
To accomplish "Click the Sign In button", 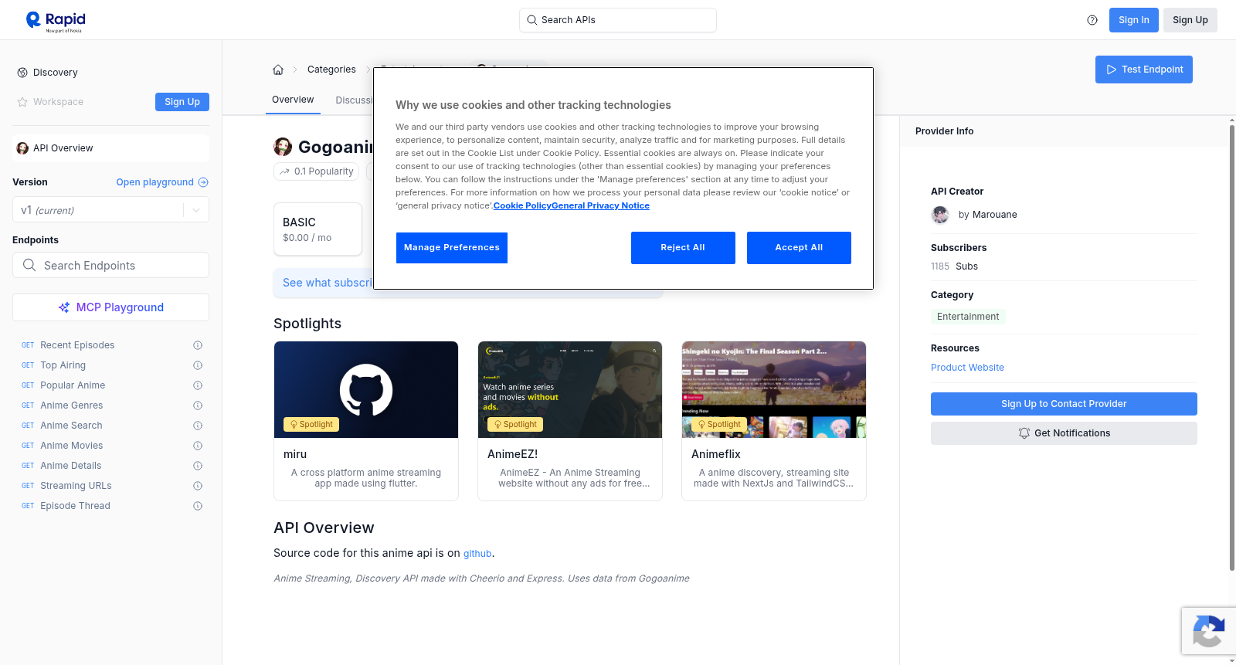I will 1134,20.
